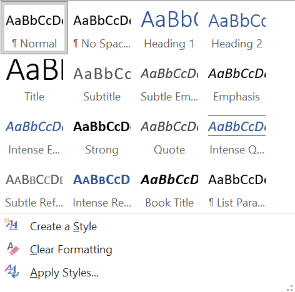Select the Subtitle style
Viewport: 295px width, 292px height.
click(x=102, y=81)
